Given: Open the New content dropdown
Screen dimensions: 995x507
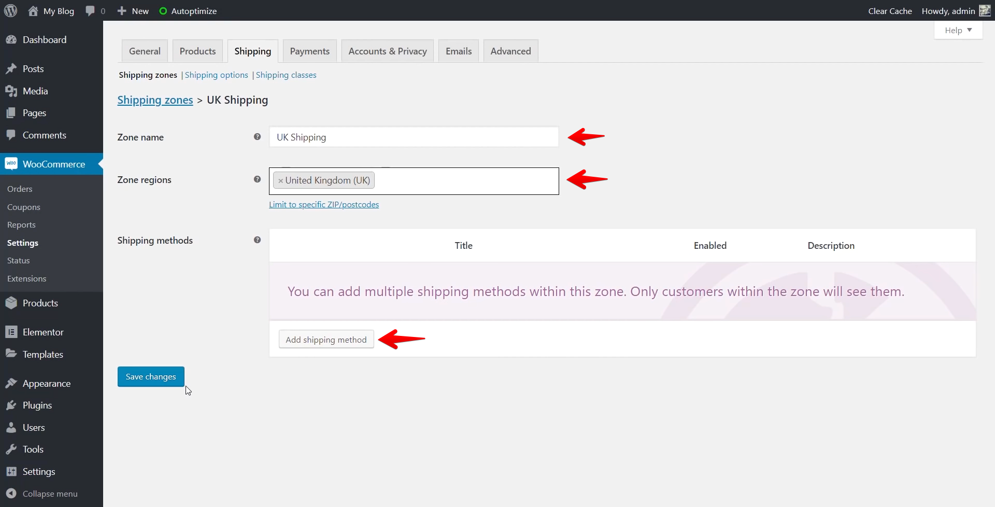Looking at the screenshot, I should 133,11.
